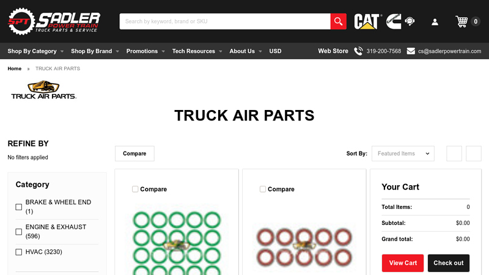Open the user account icon
The image size is (489, 275).
click(x=435, y=22)
